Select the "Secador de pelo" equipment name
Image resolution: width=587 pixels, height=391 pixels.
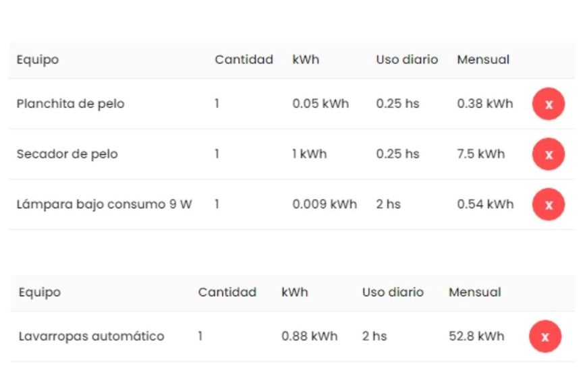pyautogui.click(x=67, y=154)
